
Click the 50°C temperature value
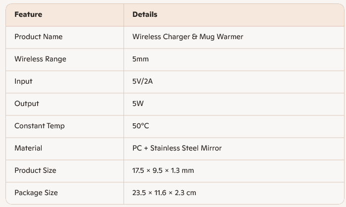pos(141,126)
